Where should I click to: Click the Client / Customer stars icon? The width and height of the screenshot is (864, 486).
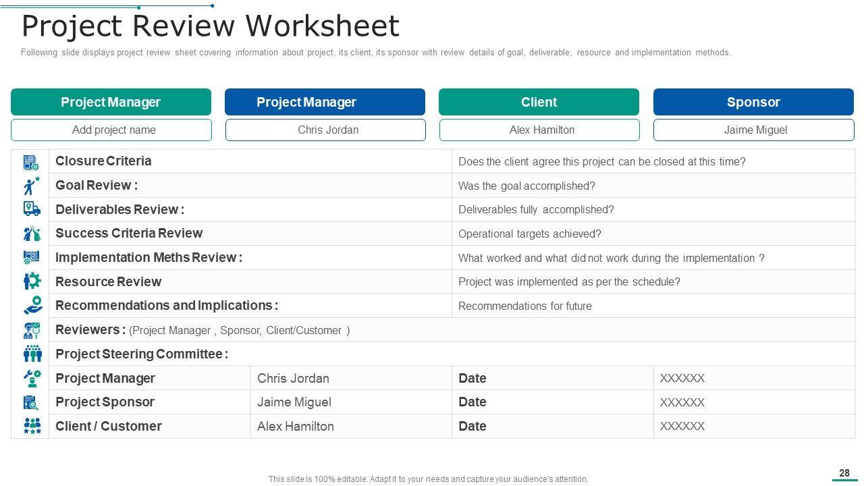pyautogui.click(x=31, y=426)
